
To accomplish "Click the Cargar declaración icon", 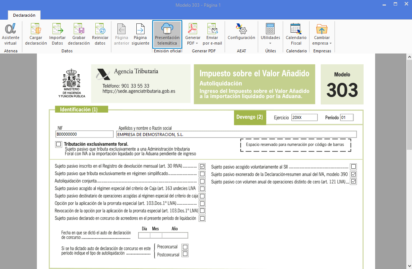I will tap(36, 34).
